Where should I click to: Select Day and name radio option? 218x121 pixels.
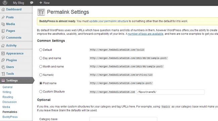point(41,58)
